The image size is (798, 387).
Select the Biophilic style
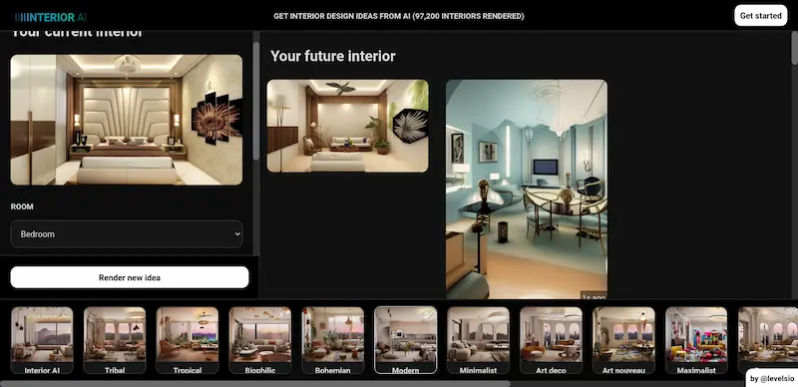pyautogui.click(x=260, y=340)
